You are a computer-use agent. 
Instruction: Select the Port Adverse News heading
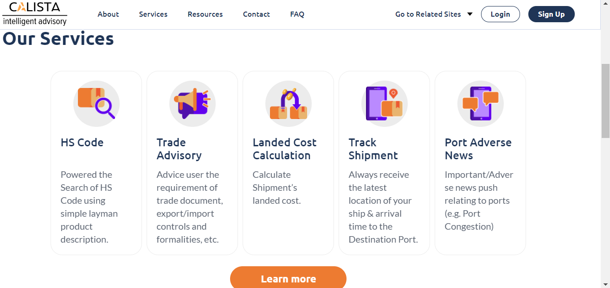click(x=478, y=149)
